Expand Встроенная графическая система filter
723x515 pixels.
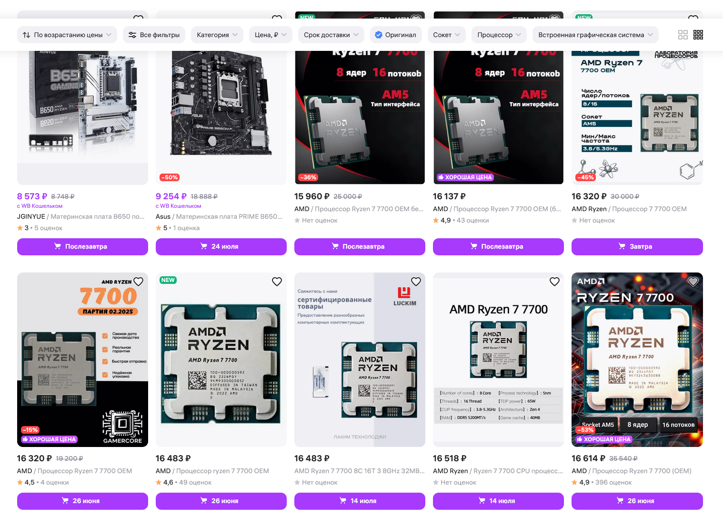[x=596, y=35]
